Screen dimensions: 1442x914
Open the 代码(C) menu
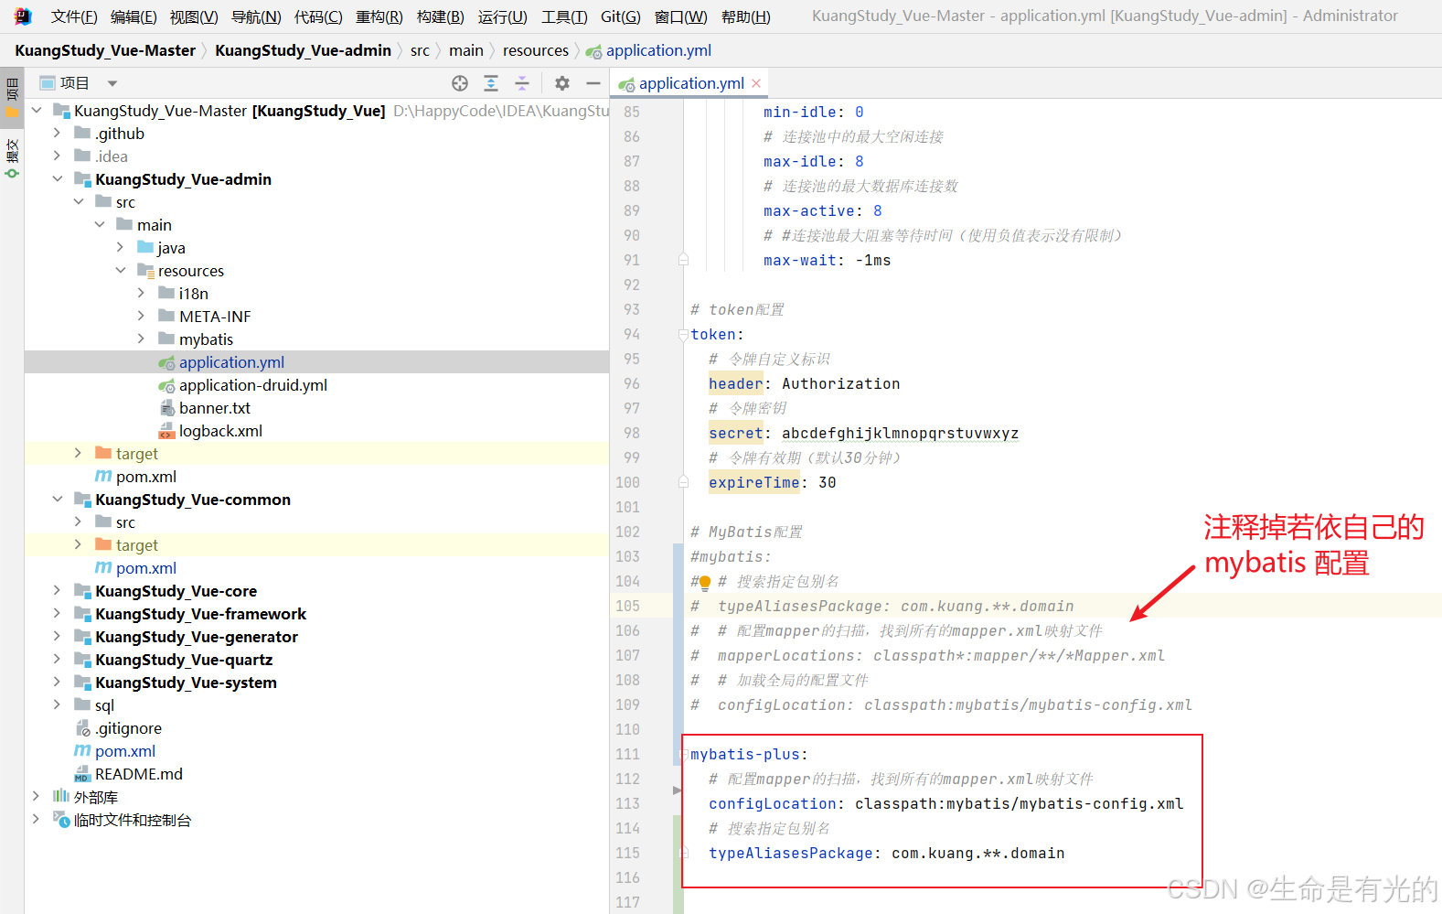click(x=318, y=16)
